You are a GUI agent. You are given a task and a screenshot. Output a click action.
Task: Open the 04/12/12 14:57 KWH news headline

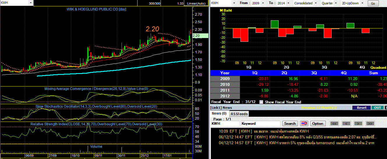click(296, 143)
